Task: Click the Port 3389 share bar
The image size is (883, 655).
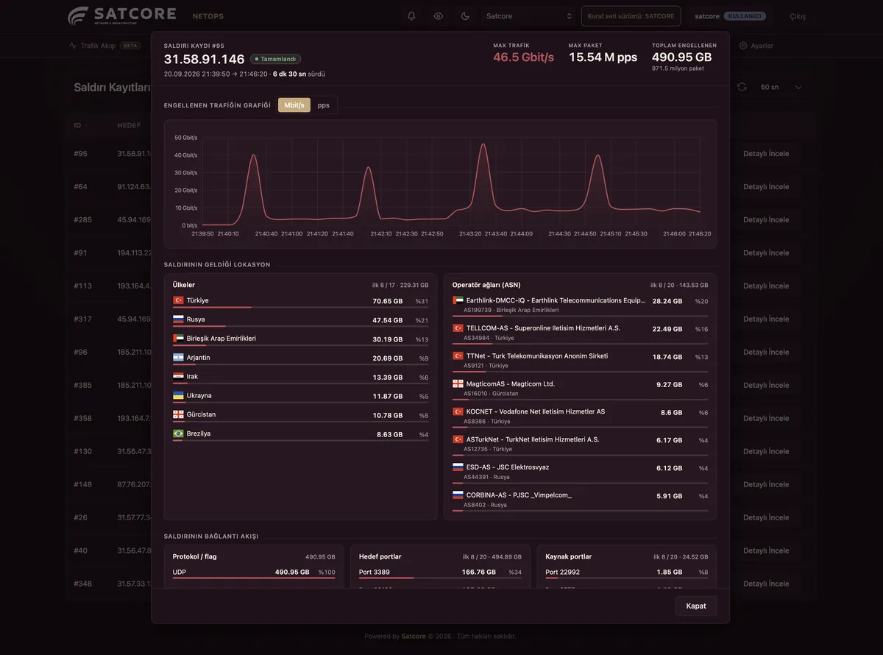Action: (440, 578)
